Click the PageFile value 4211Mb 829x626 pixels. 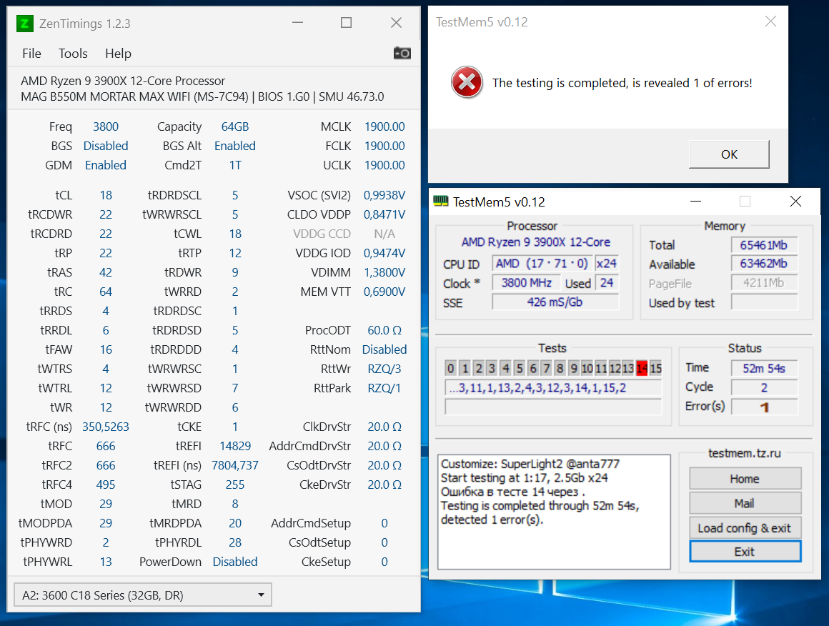[x=764, y=283]
